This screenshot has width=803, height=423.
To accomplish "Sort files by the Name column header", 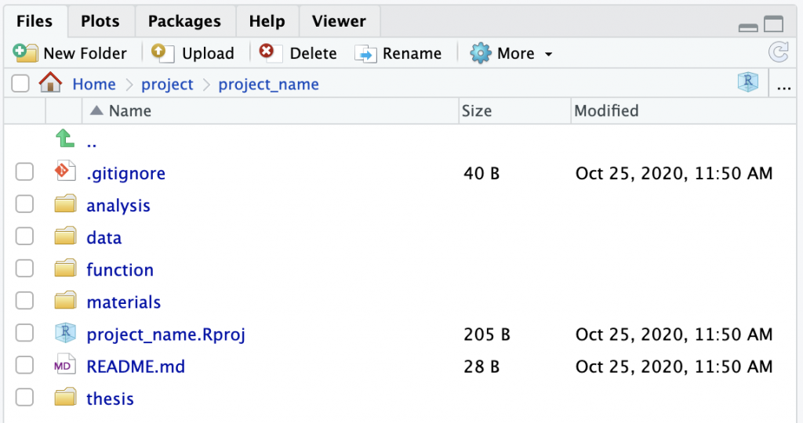I will (x=129, y=110).
